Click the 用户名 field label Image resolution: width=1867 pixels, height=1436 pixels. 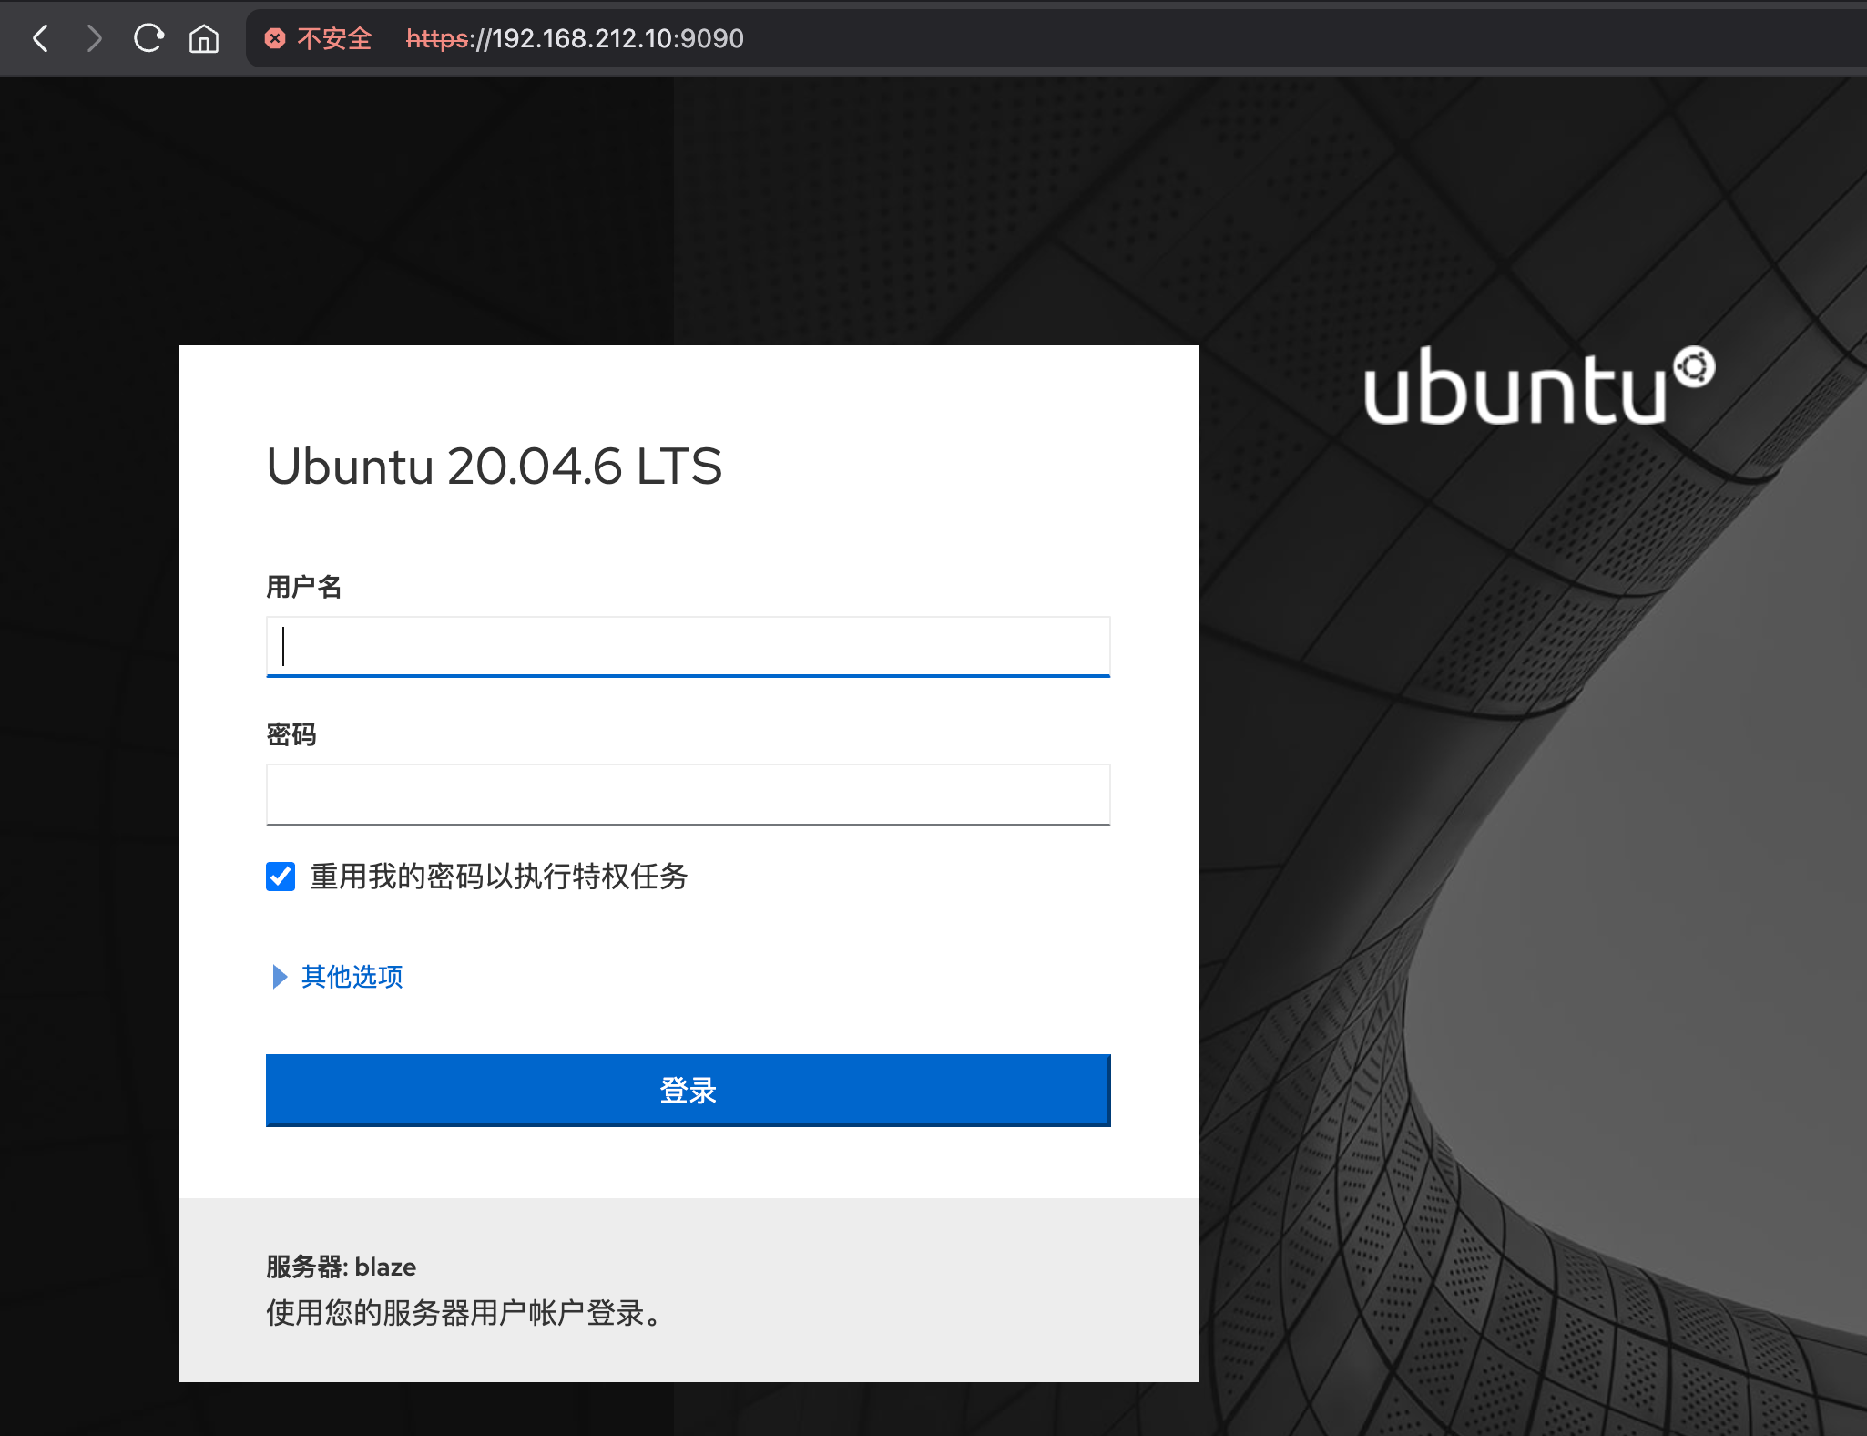pos(303,587)
